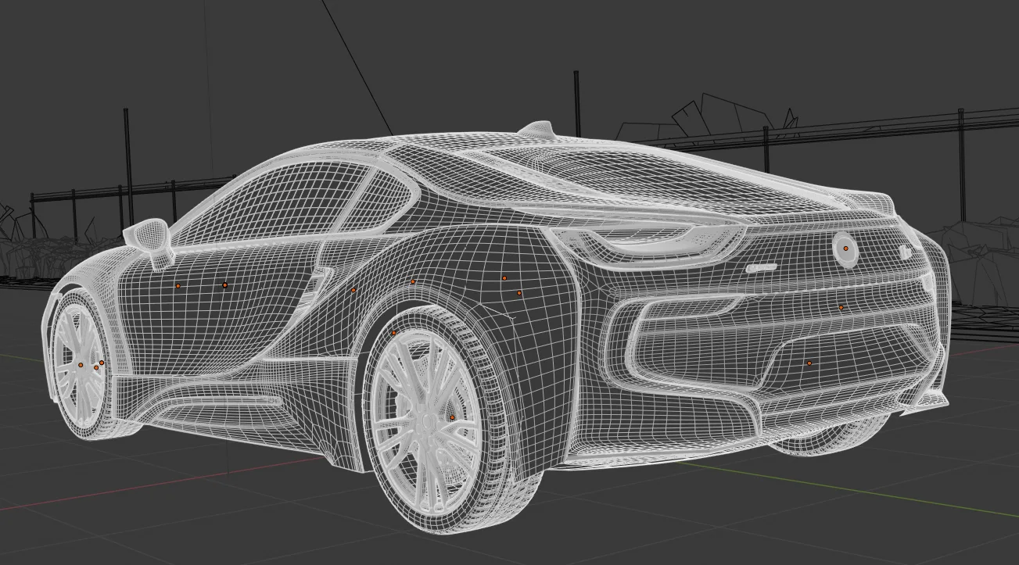Click the orange origin point near the bumper vent
1019x565 pixels.
[809, 362]
